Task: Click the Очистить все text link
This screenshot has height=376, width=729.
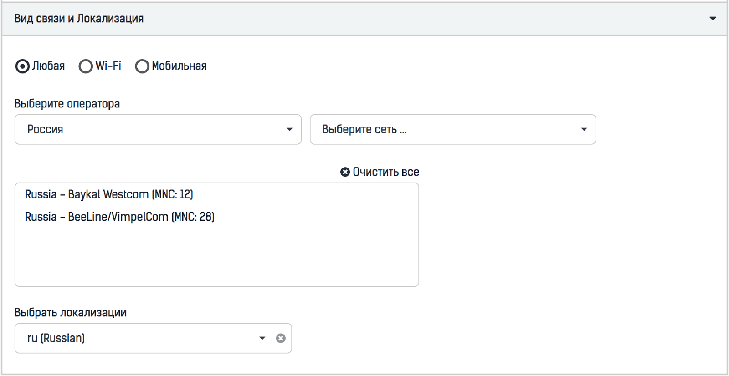Action: [386, 172]
